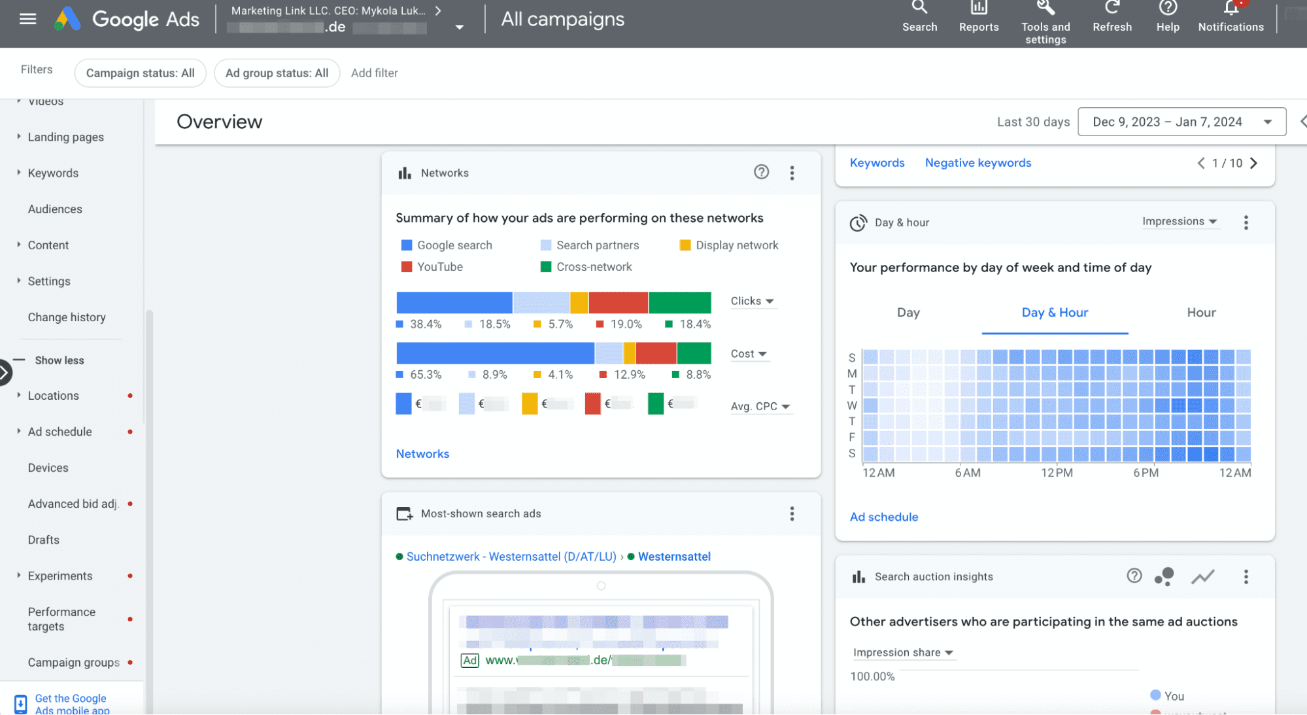Click Networks card help question icon

[761, 172]
